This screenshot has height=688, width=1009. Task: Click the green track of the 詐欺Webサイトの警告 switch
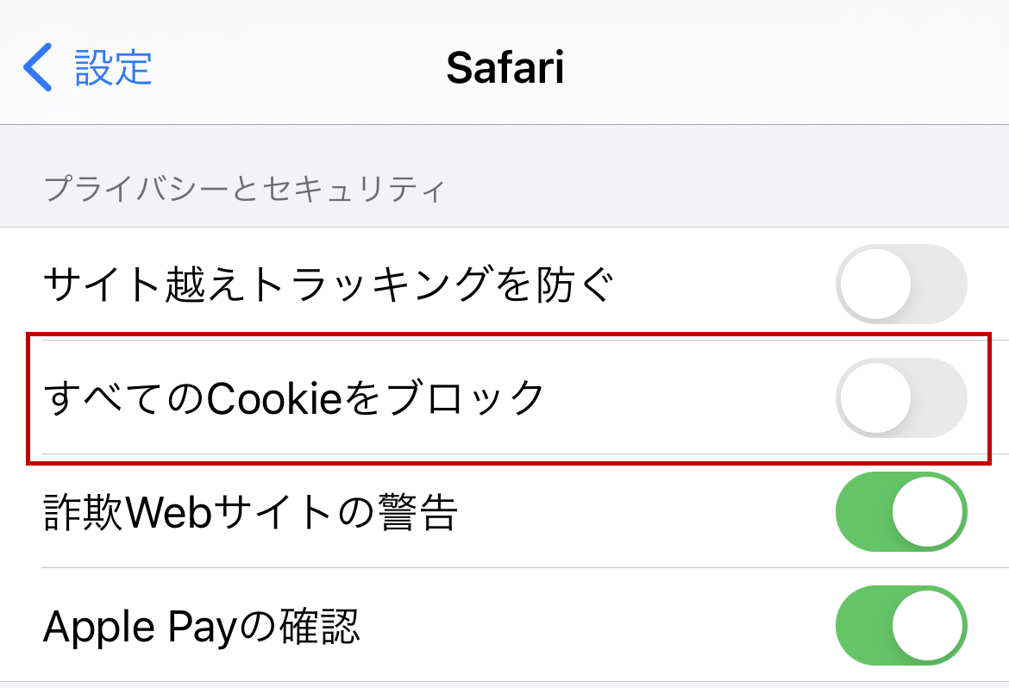(x=862, y=511)
